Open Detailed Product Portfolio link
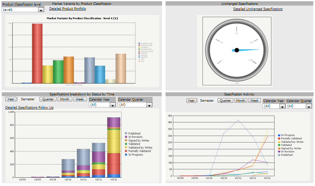 67,9
